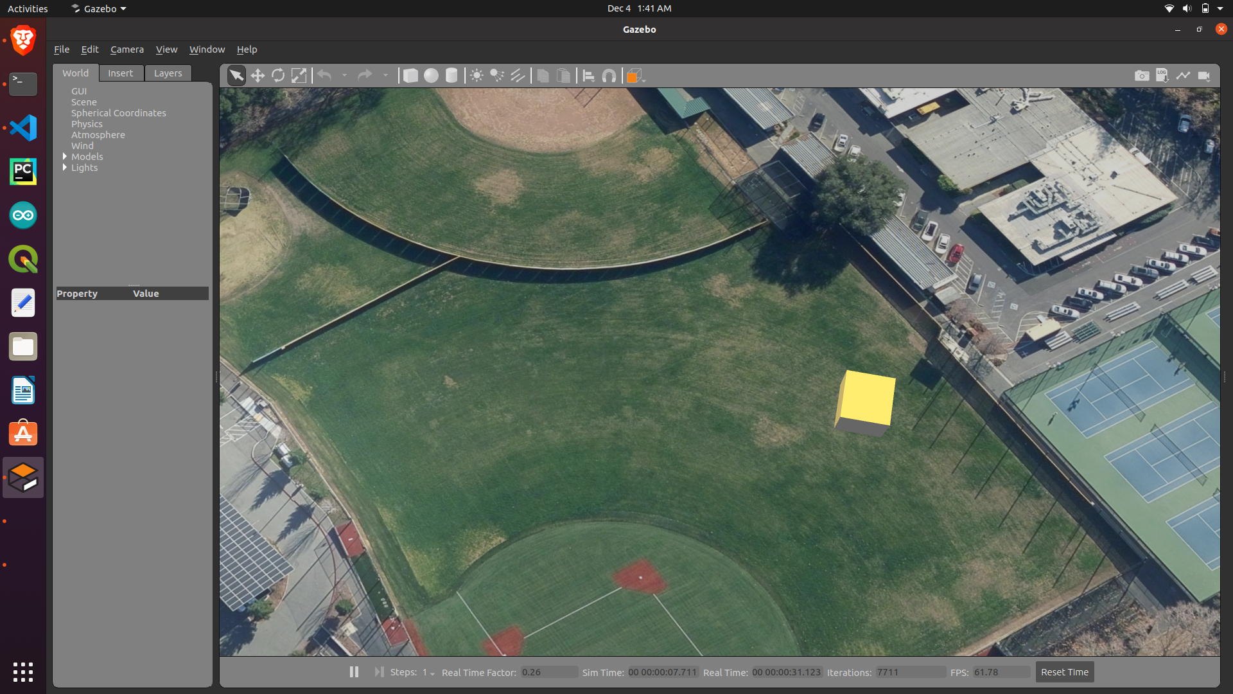Image resolution: width=1233 pixels, height=694 pixels.
Task: Open the Camera menu
Action: coord(127,49)
